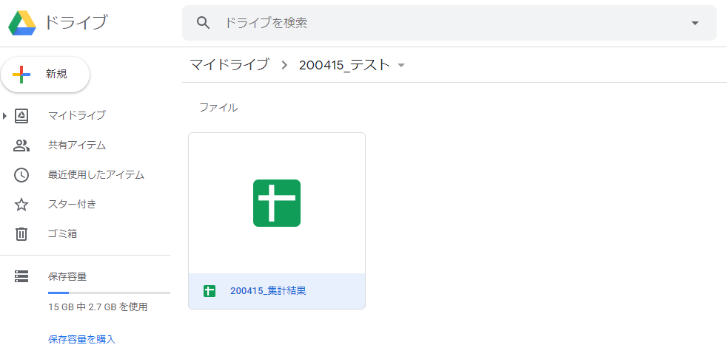The height and width of the screenshot is (359, 727).
Task: Click the star icon in the sidebar
Action: point(21,205)
